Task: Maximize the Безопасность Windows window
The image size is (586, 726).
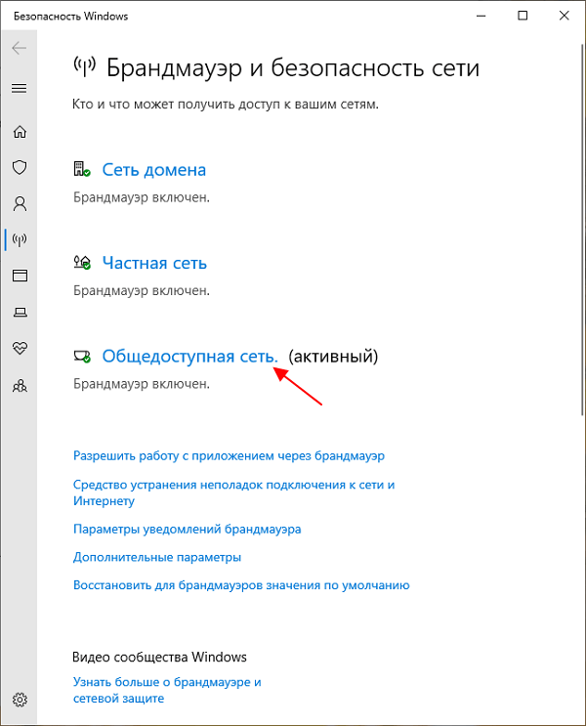Action: (x=523, y=16)
